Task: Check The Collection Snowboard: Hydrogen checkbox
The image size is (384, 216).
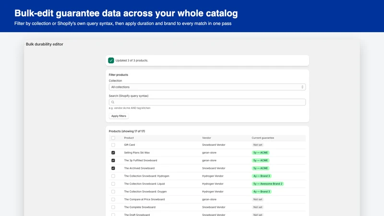Action: tap(113, 176)
